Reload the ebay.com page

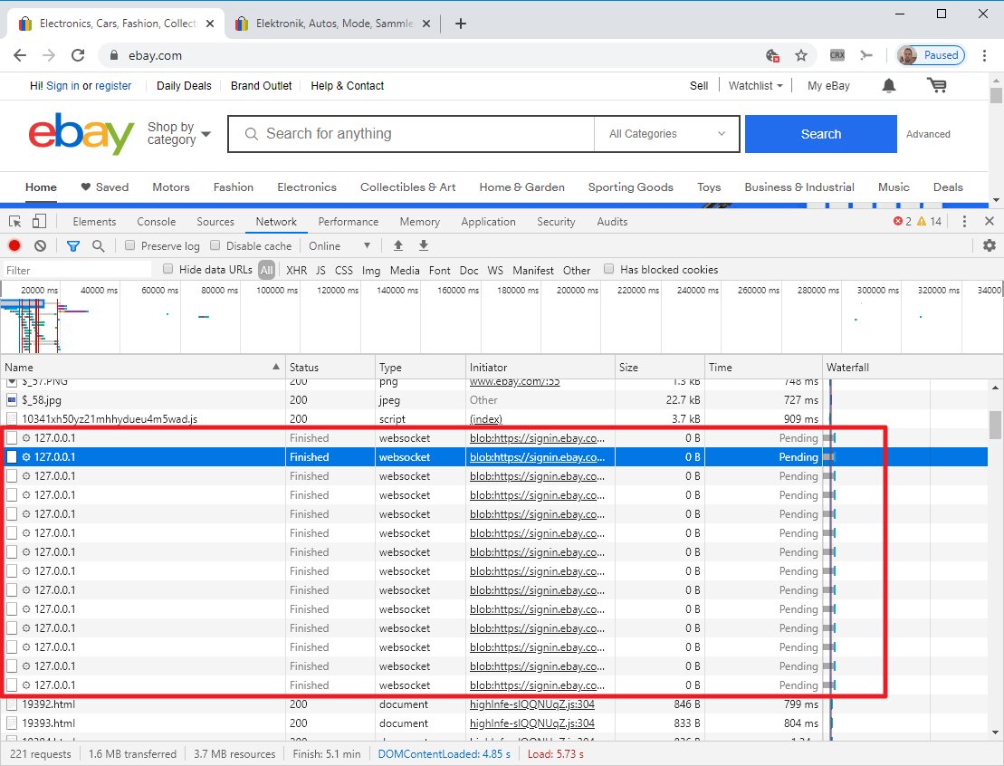[x=78, y=56]
